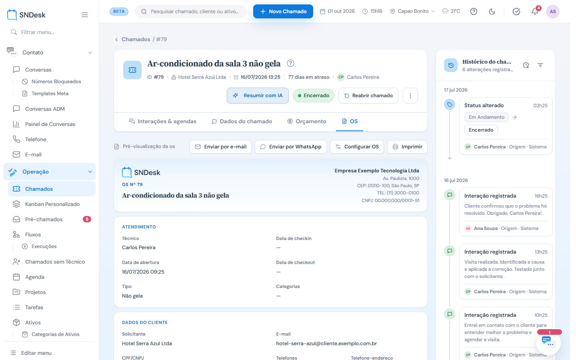This screenshot has width=576, height=360.
Task: Click the Imprimir button
Action: pos(407,147)
